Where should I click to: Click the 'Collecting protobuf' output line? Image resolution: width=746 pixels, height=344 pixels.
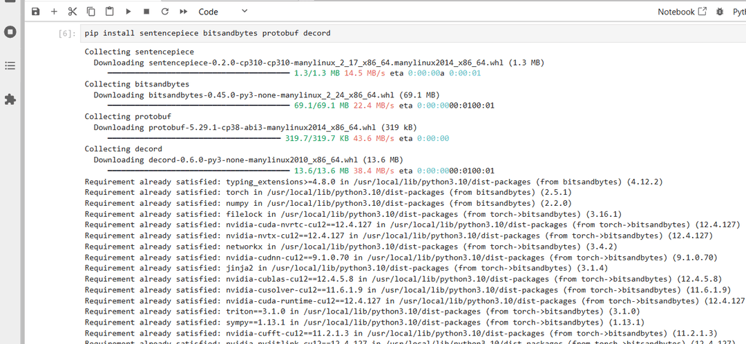pyautogui.click(x=128, y=117)
